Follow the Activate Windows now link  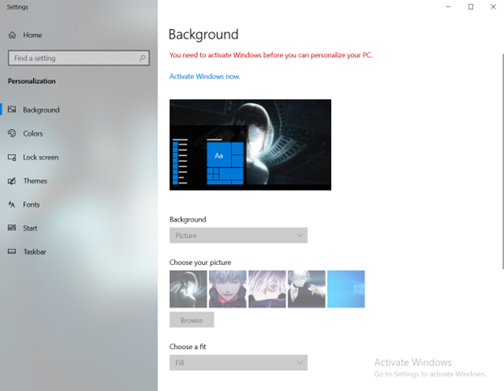point(205,77)
